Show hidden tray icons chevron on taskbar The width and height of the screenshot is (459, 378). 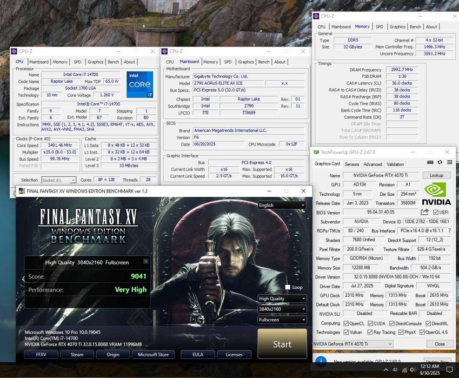tap(386, 370)
